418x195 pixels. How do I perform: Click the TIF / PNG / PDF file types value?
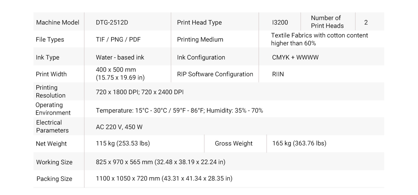[118, 39]
